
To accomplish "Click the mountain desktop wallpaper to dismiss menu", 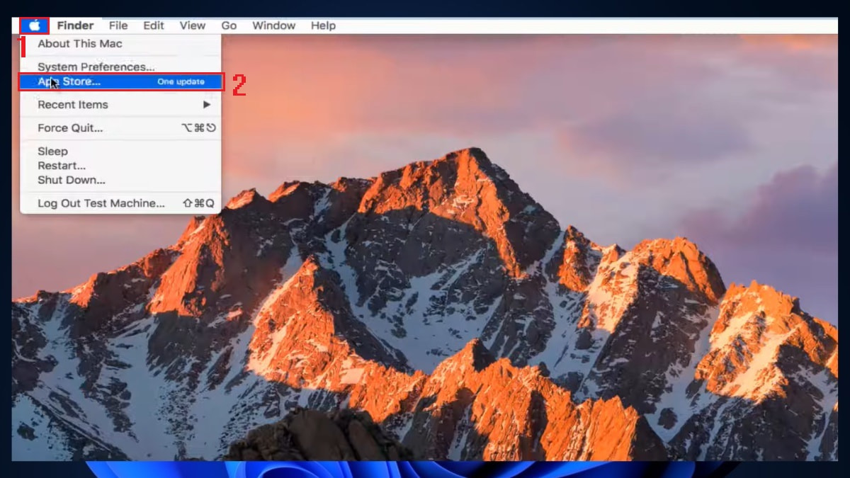I will point(496,283).
